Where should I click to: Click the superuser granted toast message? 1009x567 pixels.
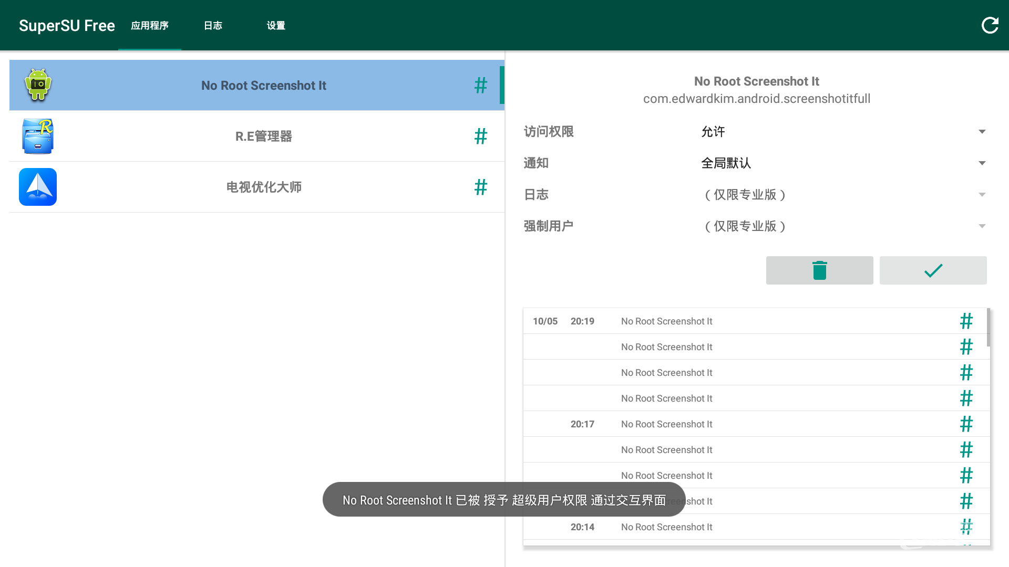[x=504, y=499]
